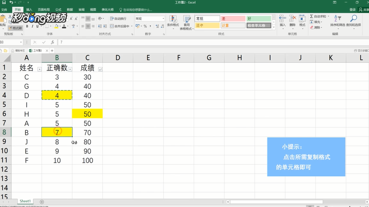Align text to the left
369x207 pixels.
[83, 26]
